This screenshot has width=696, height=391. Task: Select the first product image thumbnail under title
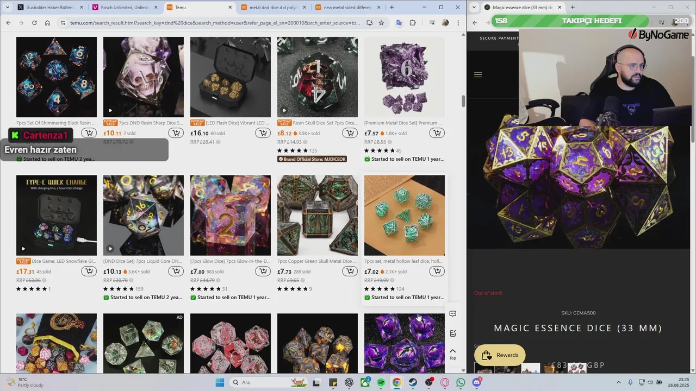[483, 369]
